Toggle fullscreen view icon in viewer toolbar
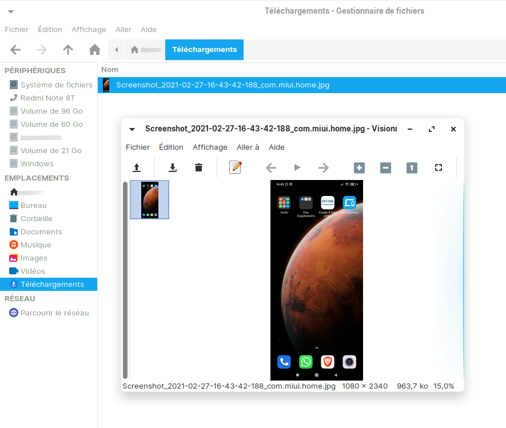This screenshot has height=428, width=506. tap(439, 167)
